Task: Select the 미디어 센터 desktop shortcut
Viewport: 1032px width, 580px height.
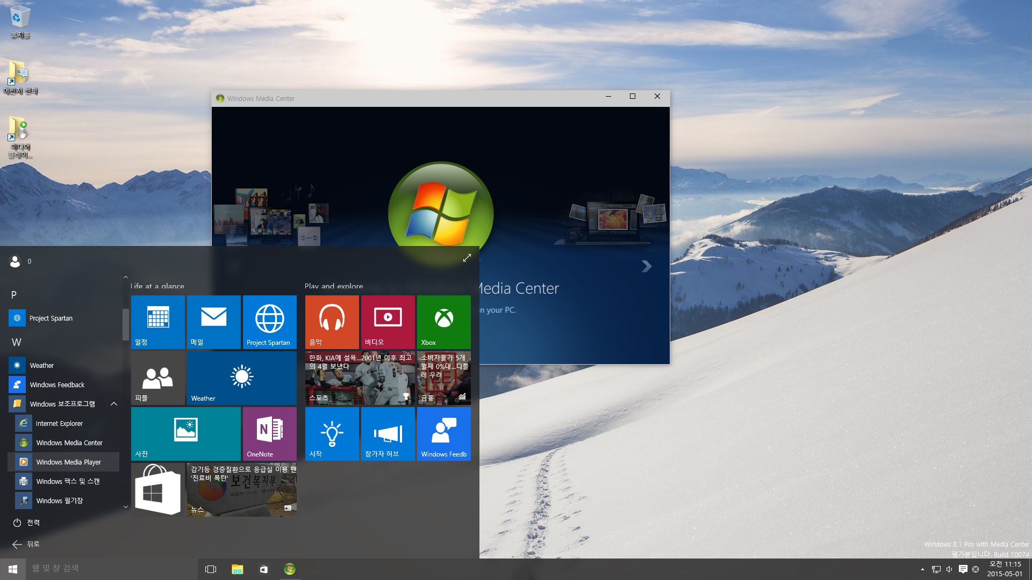Action: (x=20, y=78)
